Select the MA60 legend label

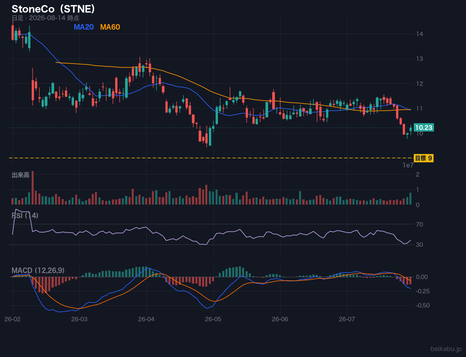pos(110,27)
